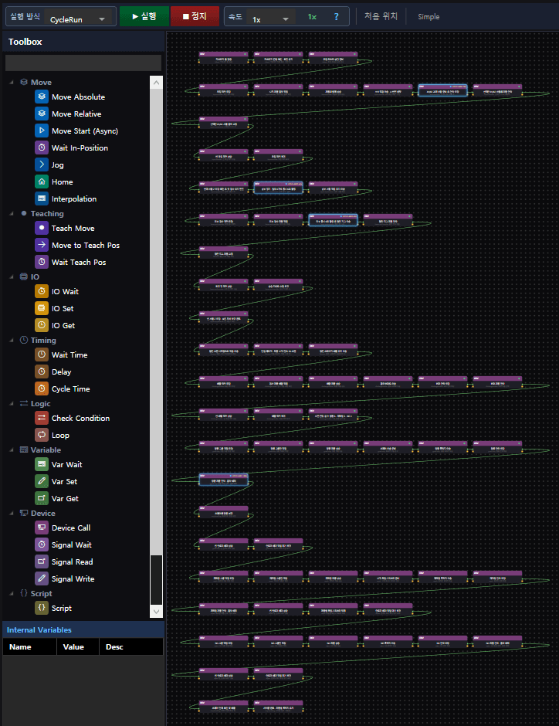Screen dimensions: 559x726
Task: Click the red 정지 stop button
Action: point(195,16)
